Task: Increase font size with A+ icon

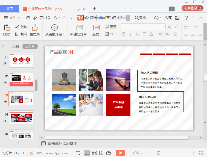Action: pyautogui.click(x=170, y=27)
